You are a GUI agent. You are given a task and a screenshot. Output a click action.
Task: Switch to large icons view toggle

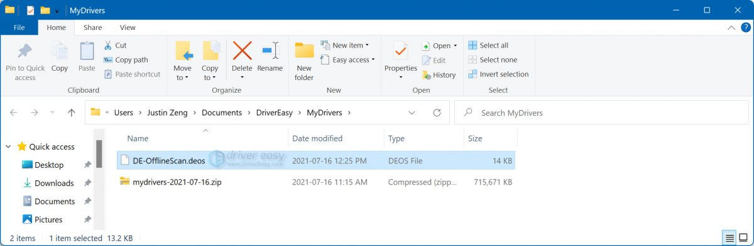coord(743,238)
